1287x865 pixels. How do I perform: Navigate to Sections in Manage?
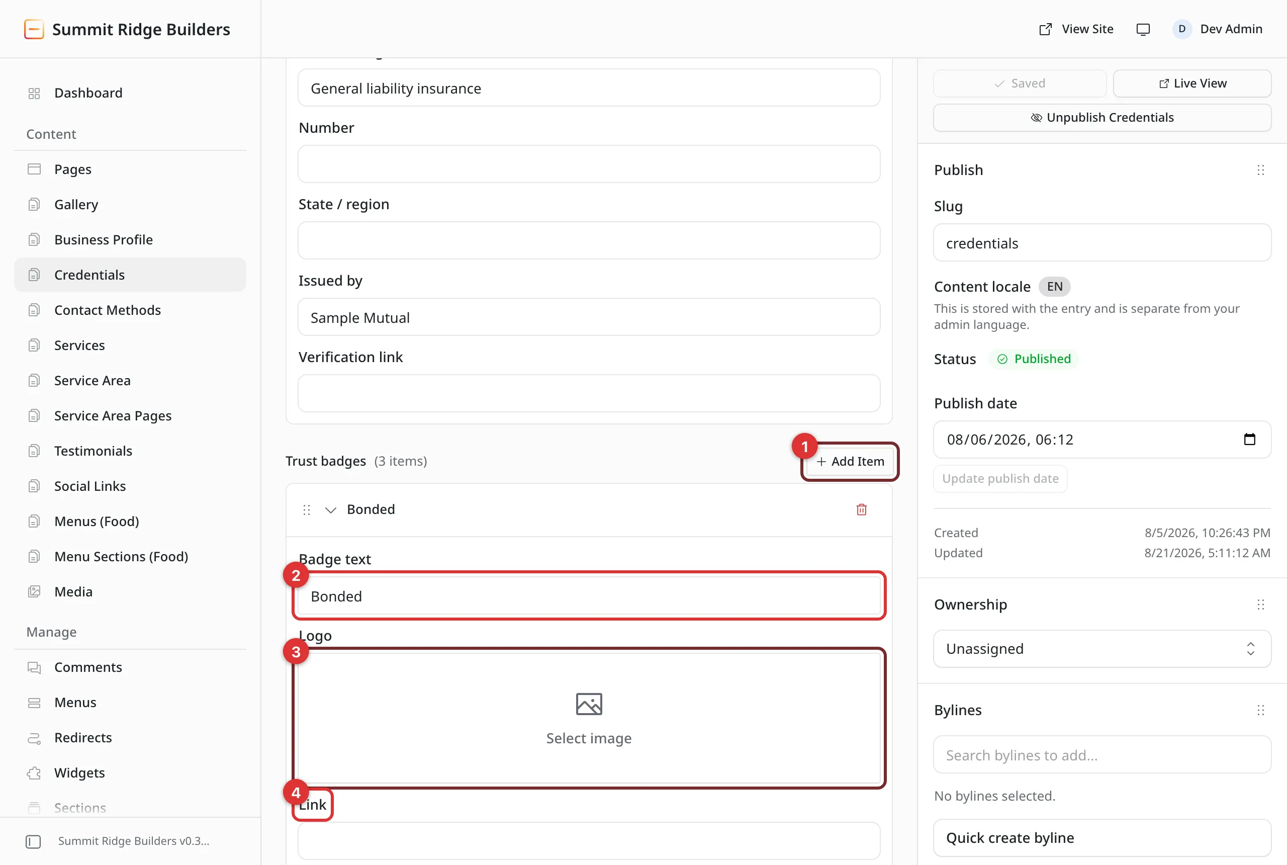pos(130,808)
